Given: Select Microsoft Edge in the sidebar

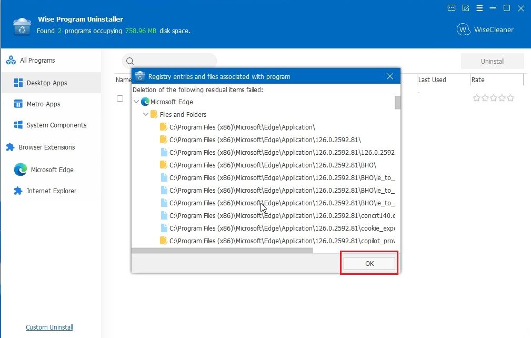Looking at the screenshot, I should [52, 170].
